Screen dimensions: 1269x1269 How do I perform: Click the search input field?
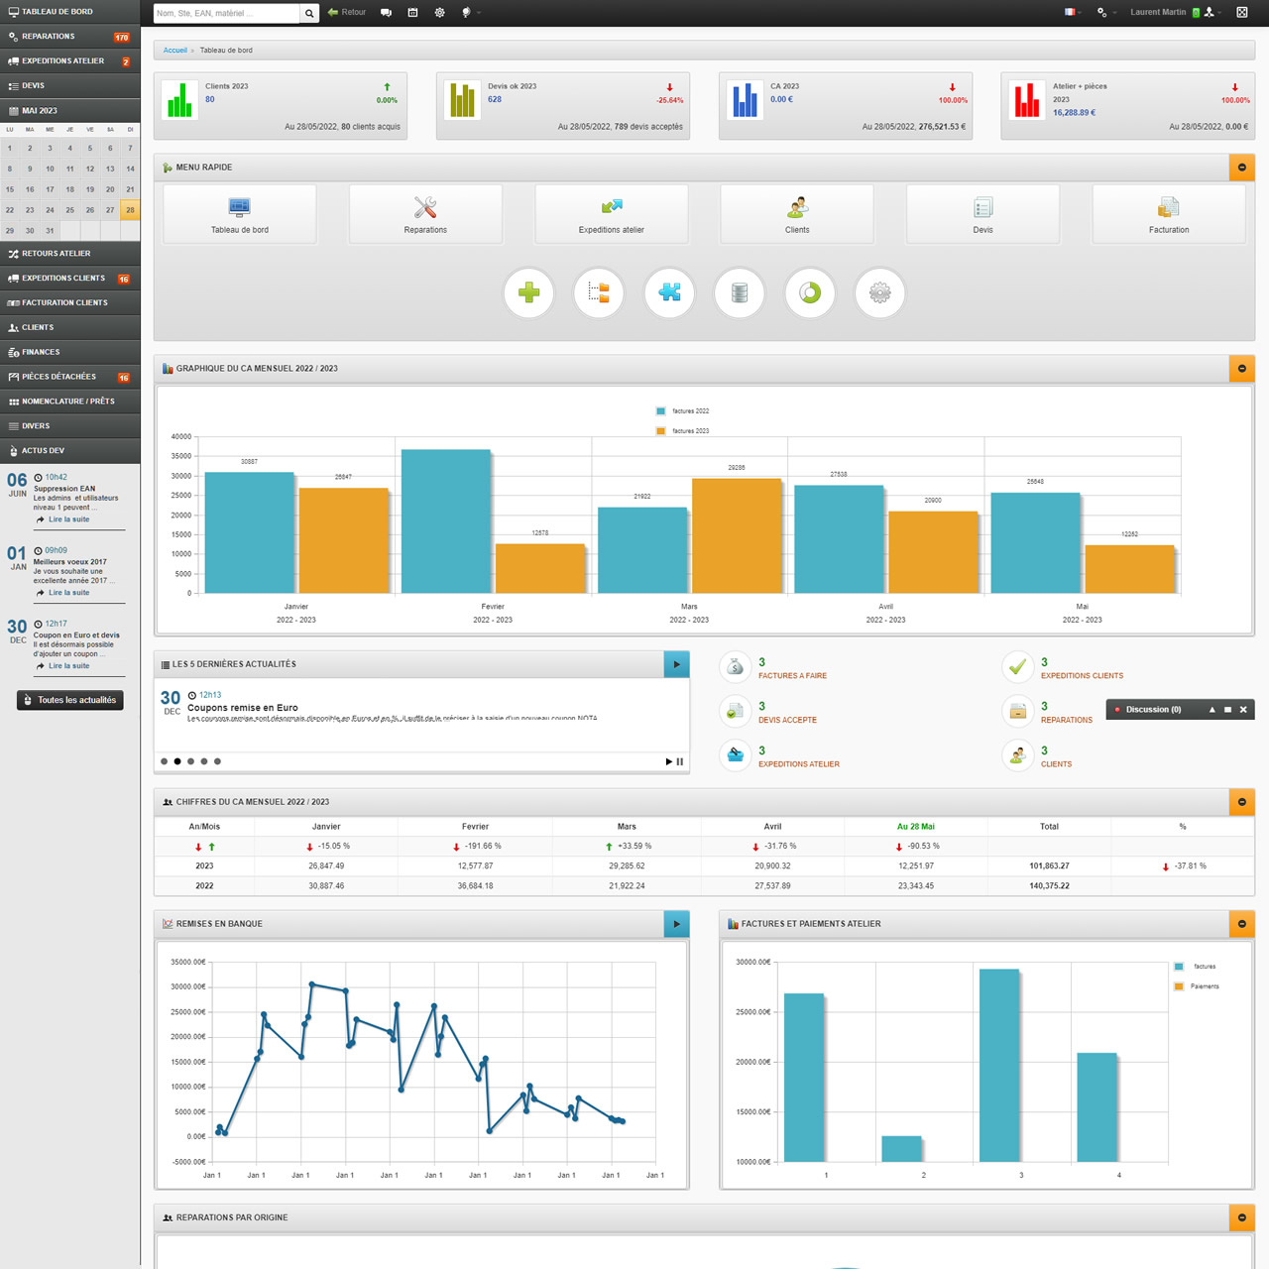[x=226, y=13]
